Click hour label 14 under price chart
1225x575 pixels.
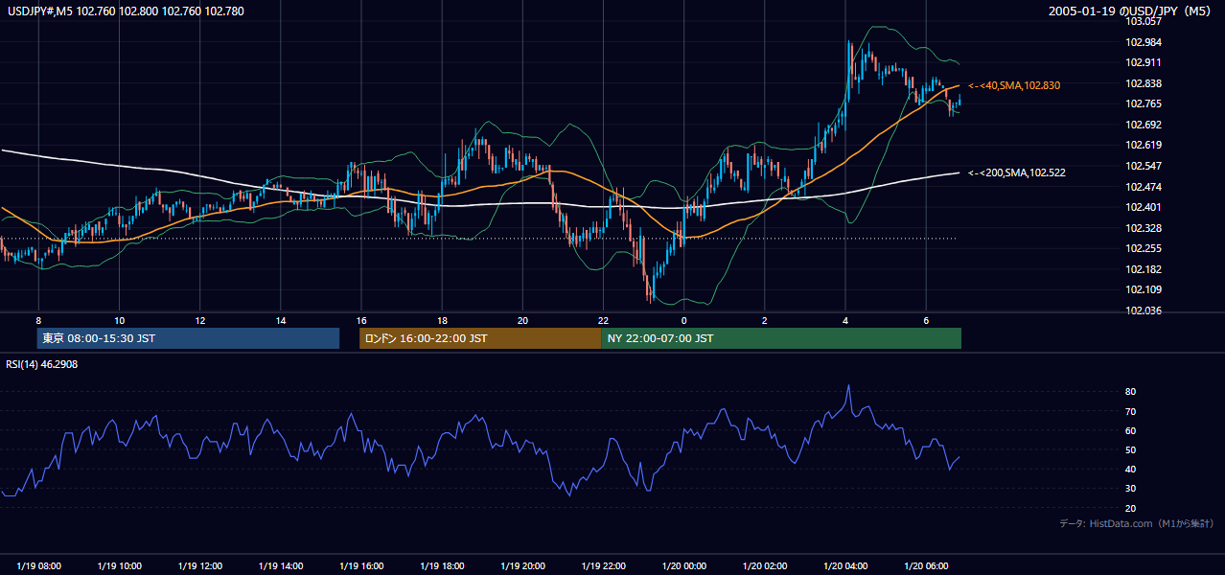281,320
